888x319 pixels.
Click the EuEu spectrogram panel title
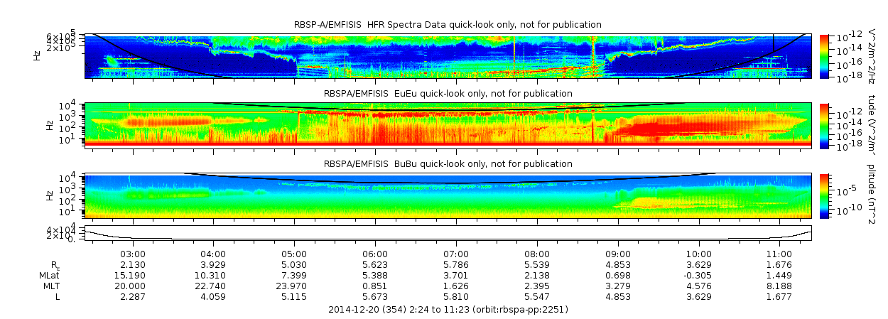448,94
